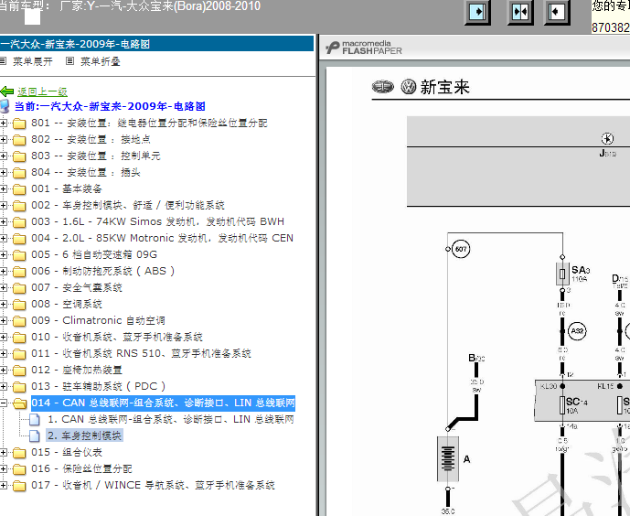
Task: Select 013 驻车辅助系统 PDC entry
Action: 99,387
